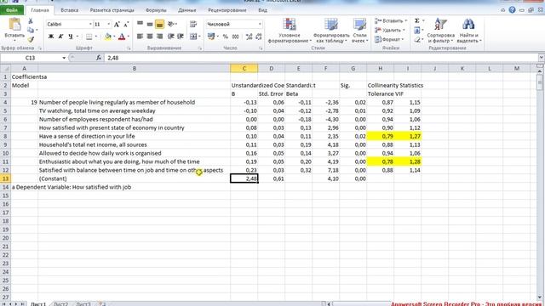The height and width of the screenshot is (306, 545).
Task: Switch to the Данные ribbon tab
Action: pos(187,10)
